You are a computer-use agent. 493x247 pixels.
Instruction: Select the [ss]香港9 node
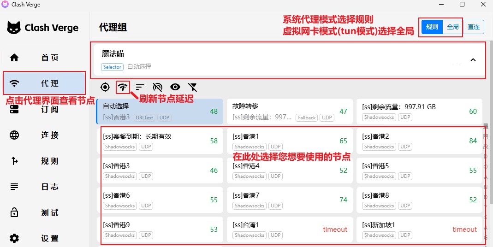[x=160, y=229]
